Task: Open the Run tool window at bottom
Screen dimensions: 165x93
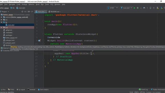Action: (x=3, y=90)
